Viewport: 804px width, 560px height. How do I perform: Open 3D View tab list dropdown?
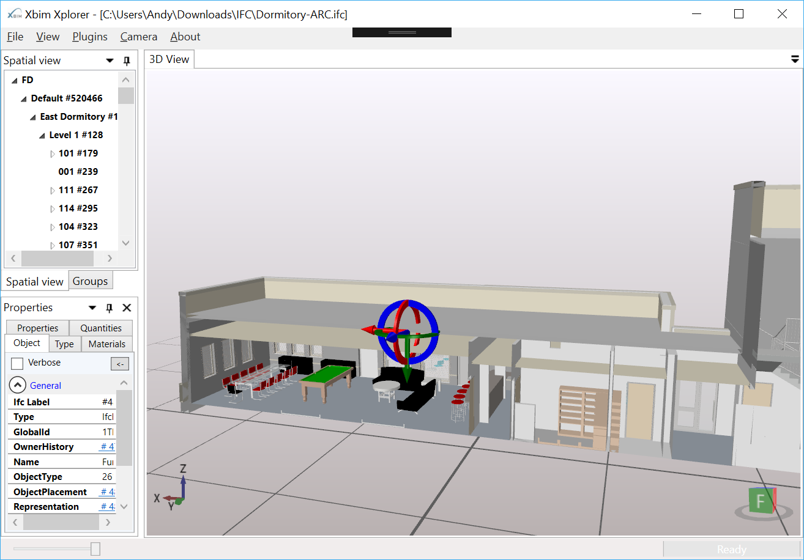click(795, 59)
